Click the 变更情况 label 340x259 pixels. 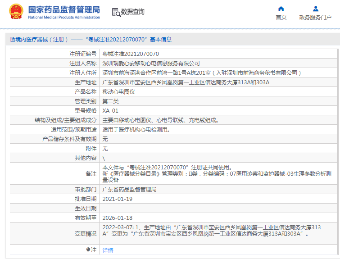click(x=86, y=234)
